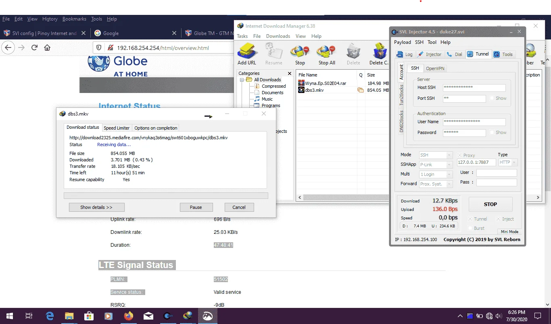Open the OpenVPN sub-tab
Viewport: 551px width, 324px height.
tap(435, 68)
